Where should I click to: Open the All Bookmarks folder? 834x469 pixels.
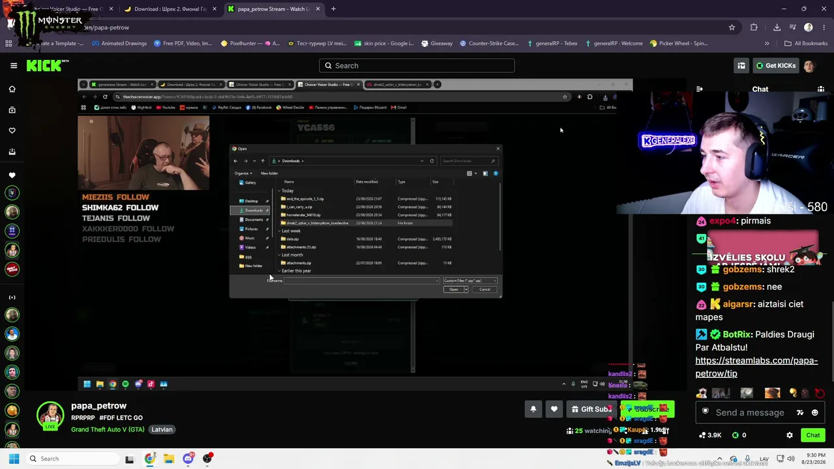(806, 44)
